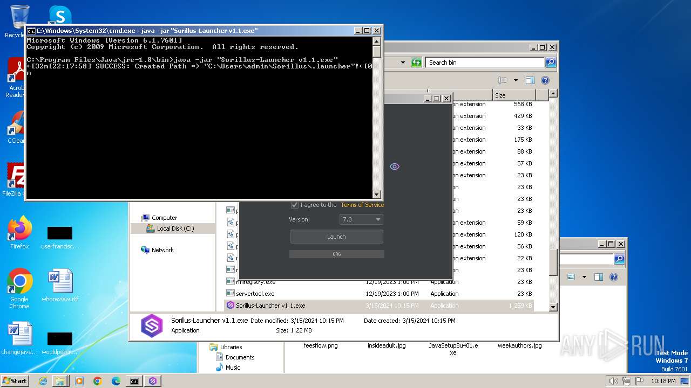691x388 pixels.
Task: Select rmiregistry.exe file row
Action: pyautogui.click(x=380, y=282)
